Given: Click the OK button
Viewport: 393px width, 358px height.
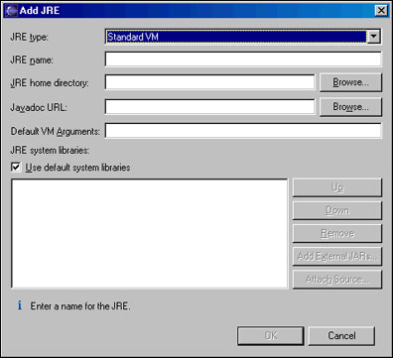Looking at the screenshot, I should coord(271,336).
